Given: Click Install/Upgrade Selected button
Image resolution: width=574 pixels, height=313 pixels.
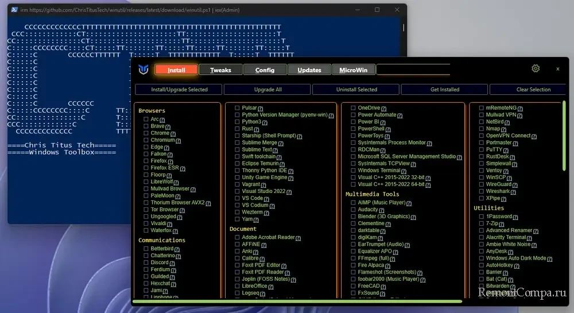Looking at the screenshot, I should 179,90.
